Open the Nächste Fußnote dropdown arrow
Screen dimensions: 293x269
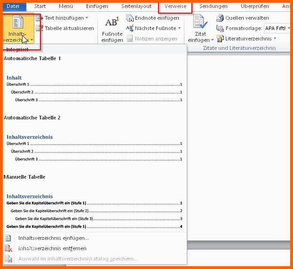179,28
